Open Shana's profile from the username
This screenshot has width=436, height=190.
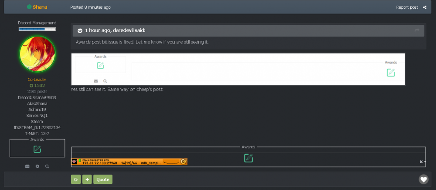click(x=40, y=7)
